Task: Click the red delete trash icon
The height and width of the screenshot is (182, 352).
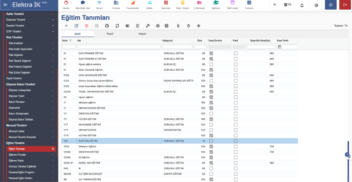Action: 86,26
